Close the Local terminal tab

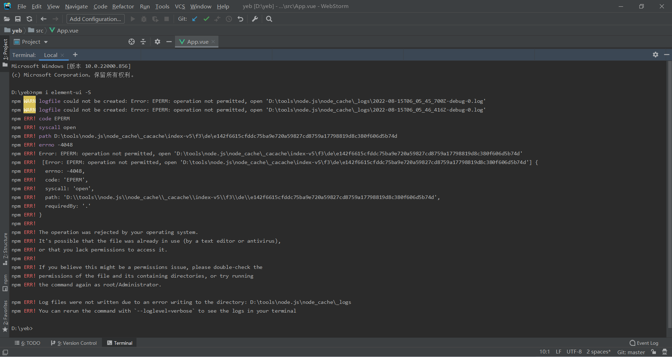pyautogui.click(x=62, y=55)
